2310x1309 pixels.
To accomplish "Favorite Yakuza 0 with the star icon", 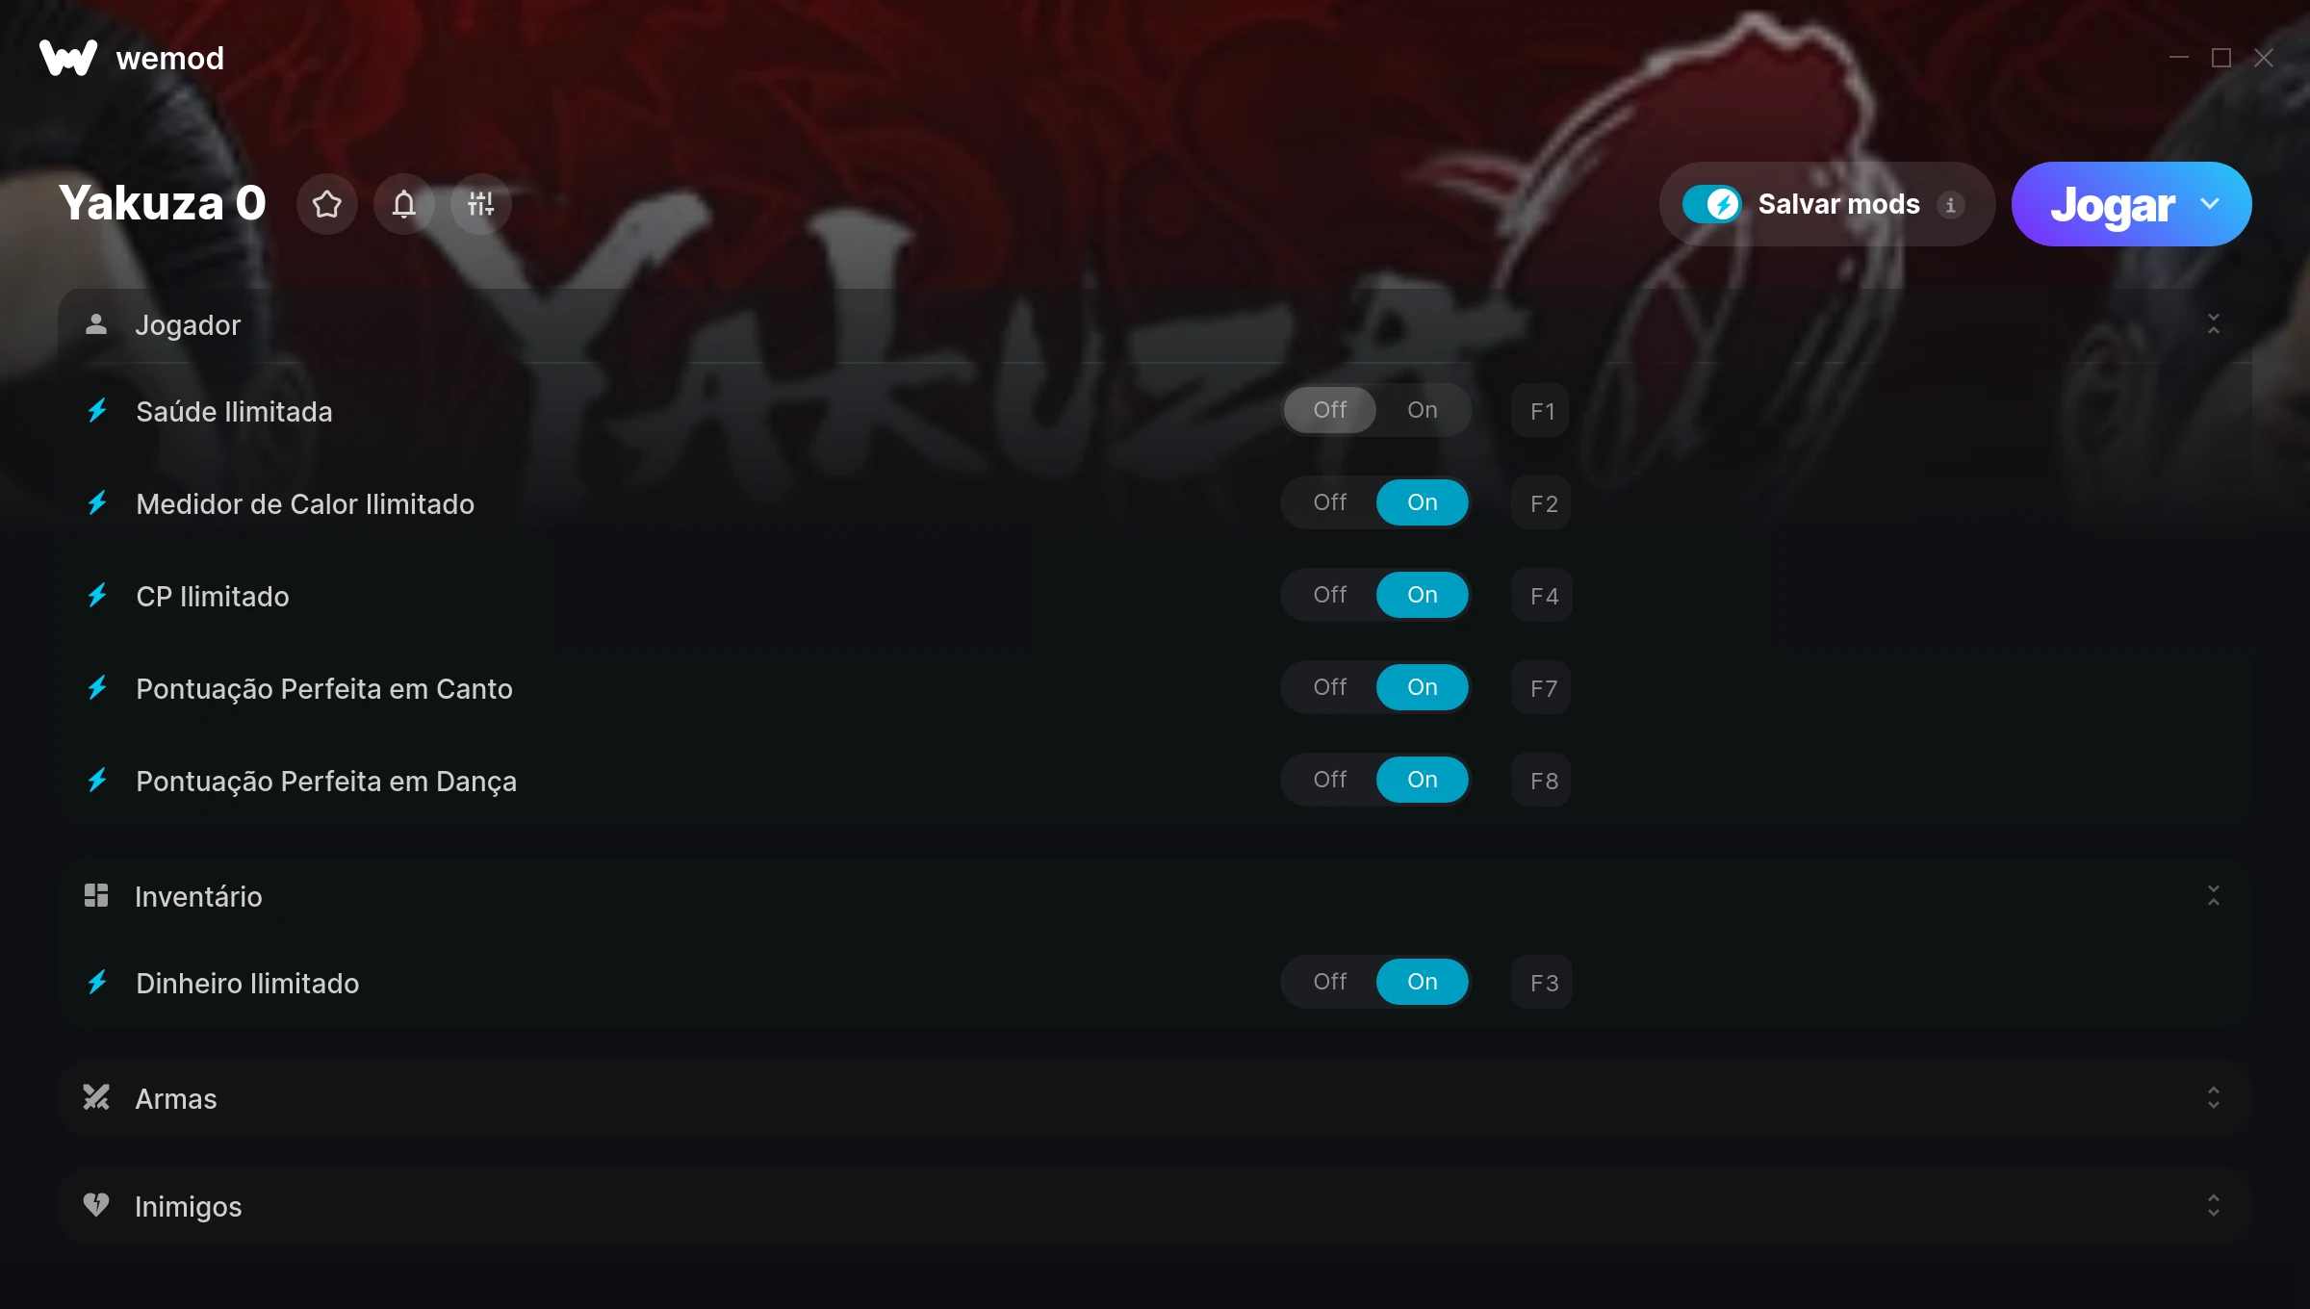I will 327,204.
